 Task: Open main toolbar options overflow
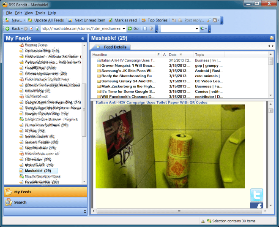222,21
